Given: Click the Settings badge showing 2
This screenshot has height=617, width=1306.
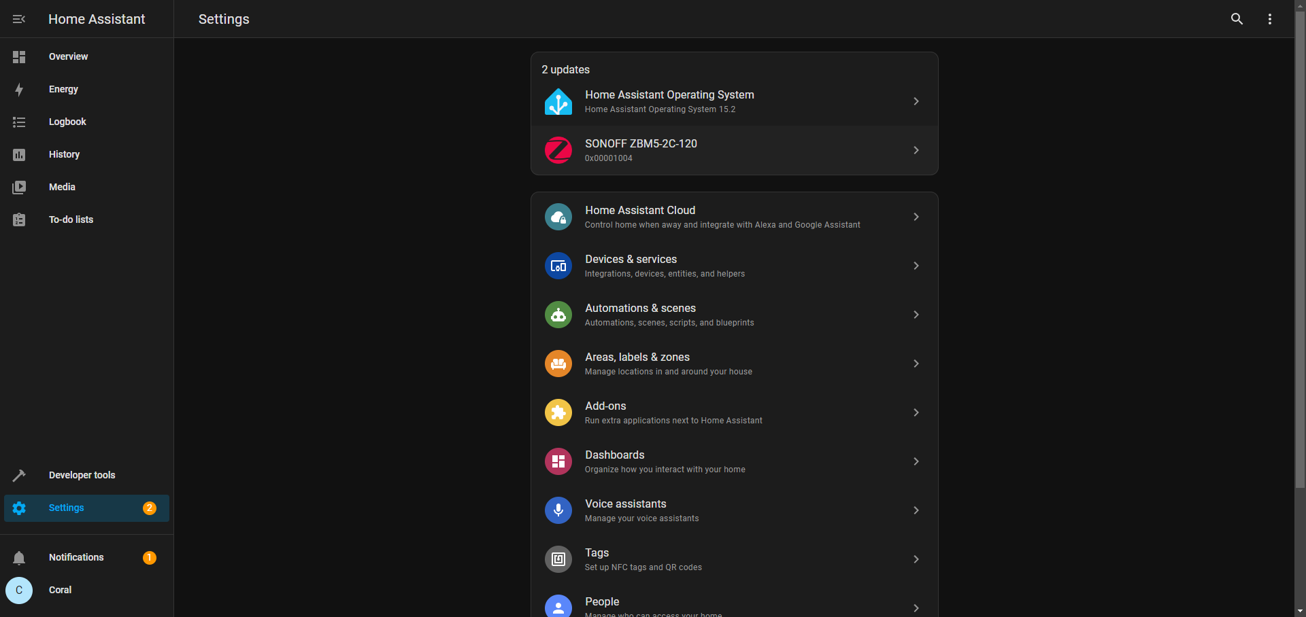Looking at the screenshot, I should [x=150, y=508].
